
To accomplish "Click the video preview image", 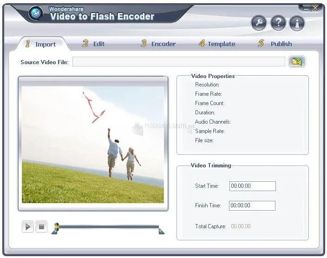I will [93, 145].
